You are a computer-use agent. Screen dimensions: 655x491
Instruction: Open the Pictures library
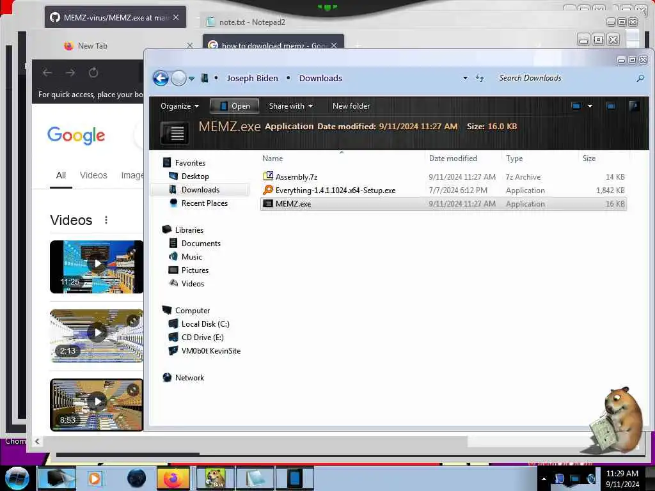coord(194,270)
